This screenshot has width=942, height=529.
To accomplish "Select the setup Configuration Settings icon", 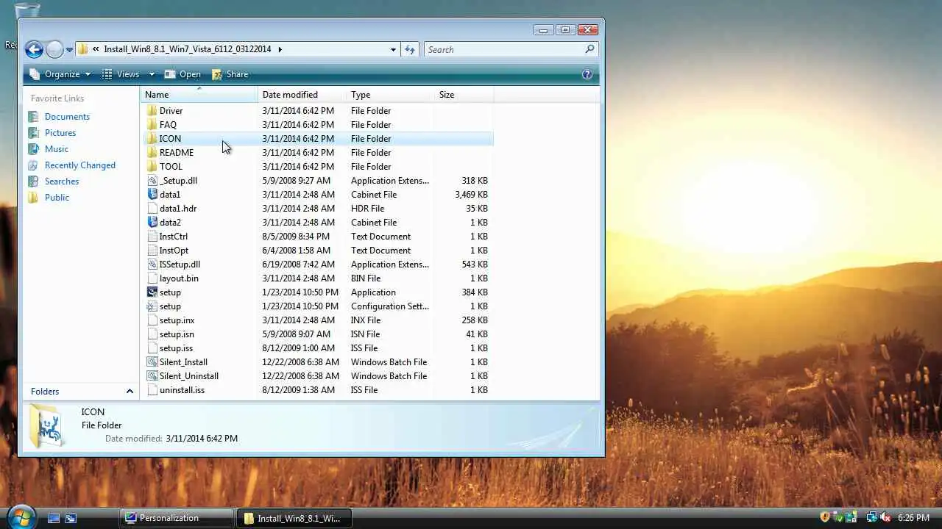I will coord(152,306).
